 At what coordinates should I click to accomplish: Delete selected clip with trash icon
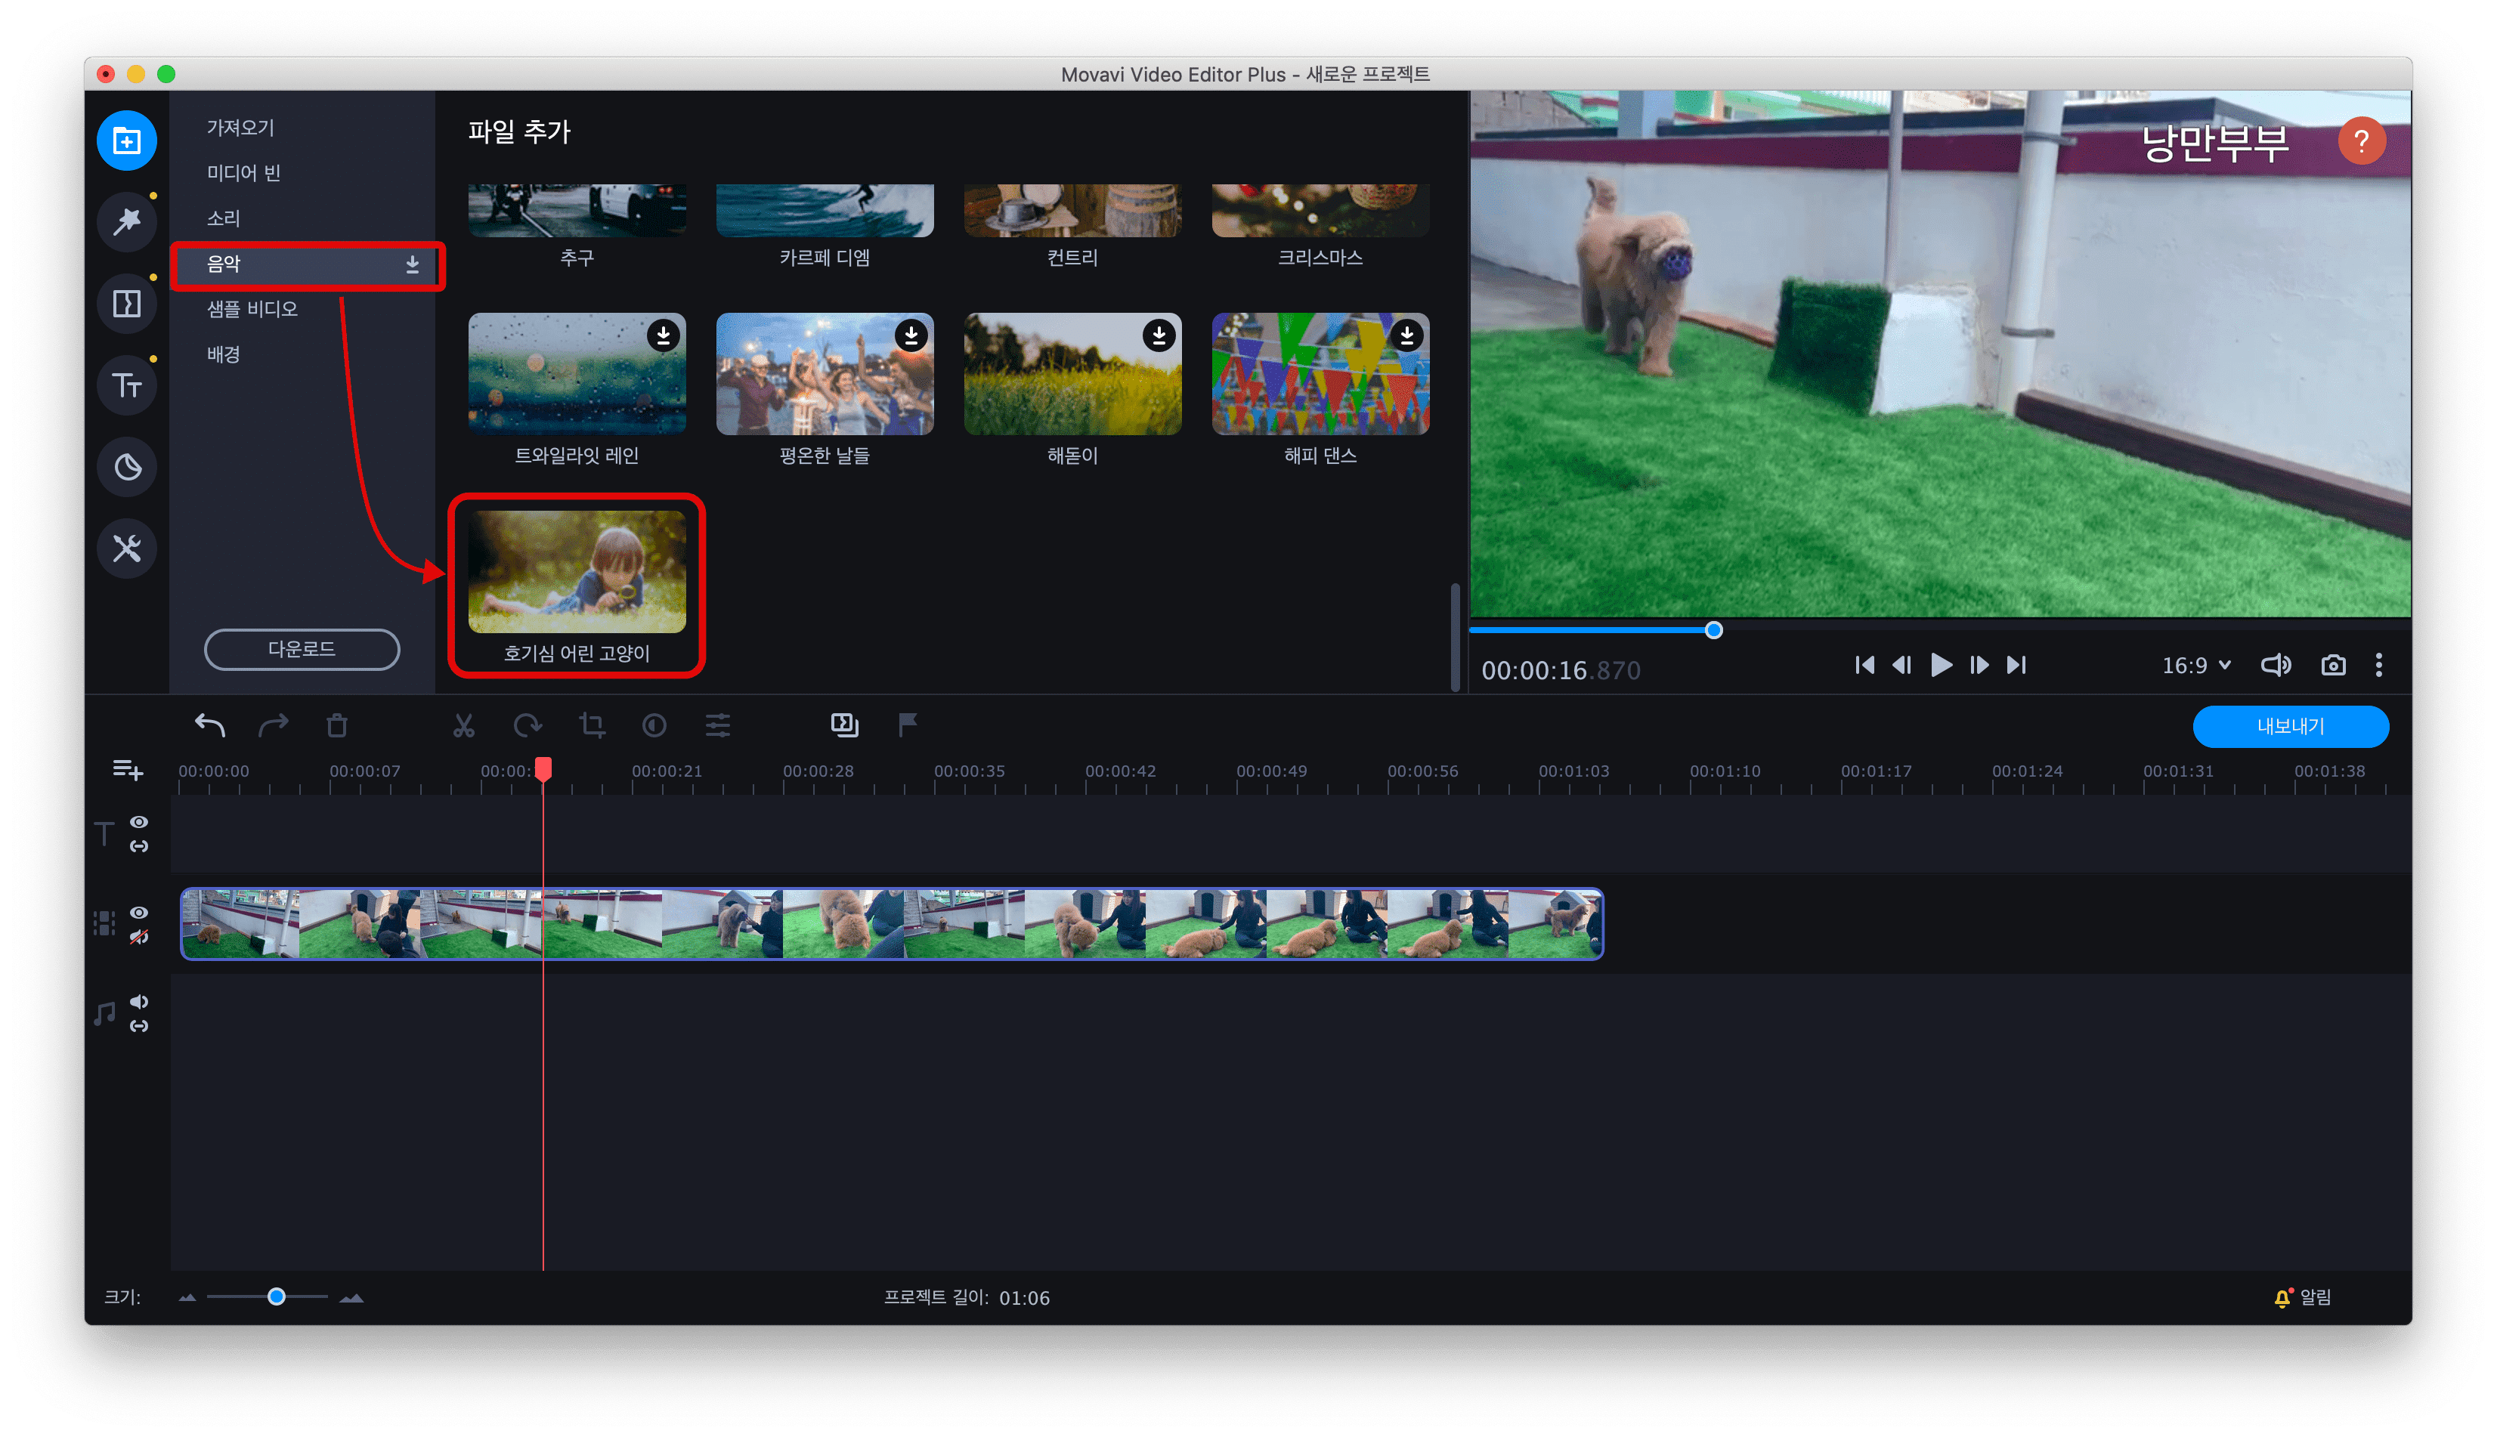point(336,725)
